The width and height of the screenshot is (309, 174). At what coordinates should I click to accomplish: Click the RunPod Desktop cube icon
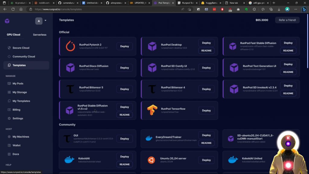point(152,46)
